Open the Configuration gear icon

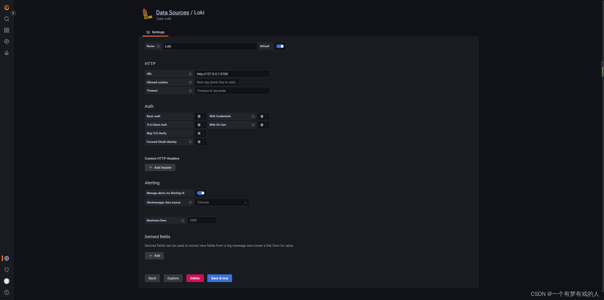[x=6, y=258]
